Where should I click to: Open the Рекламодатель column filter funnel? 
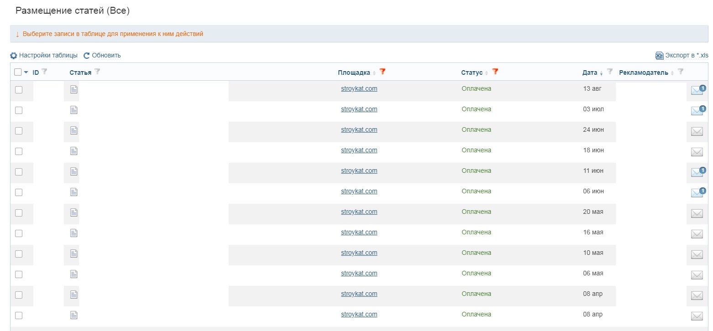[681, 72]
